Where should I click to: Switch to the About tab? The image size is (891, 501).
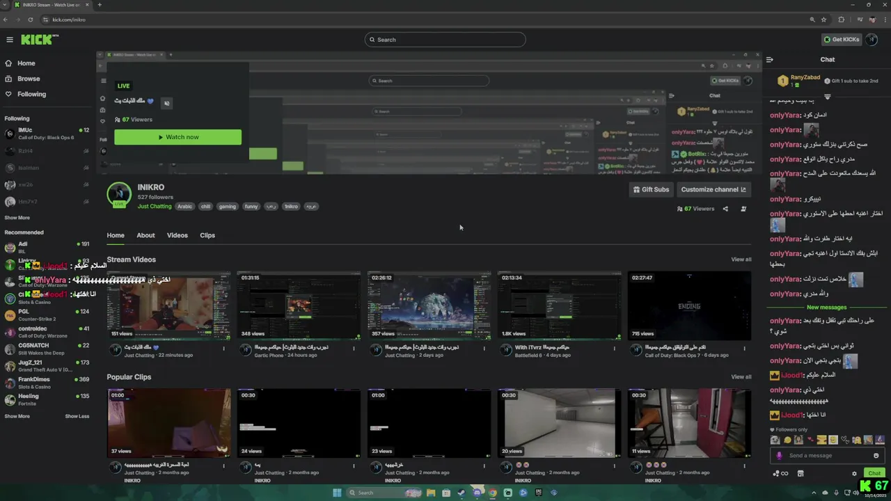pos(145,235)
